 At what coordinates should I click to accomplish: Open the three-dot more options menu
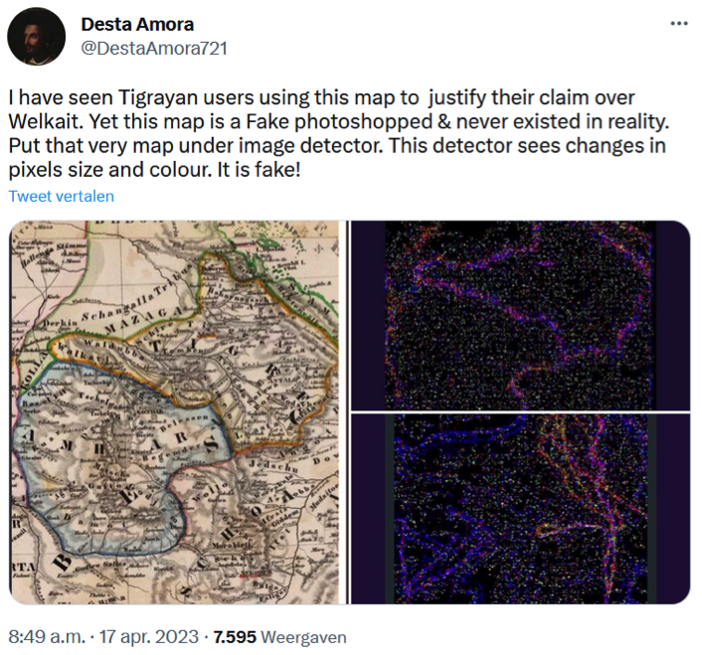tap(678, 24)
